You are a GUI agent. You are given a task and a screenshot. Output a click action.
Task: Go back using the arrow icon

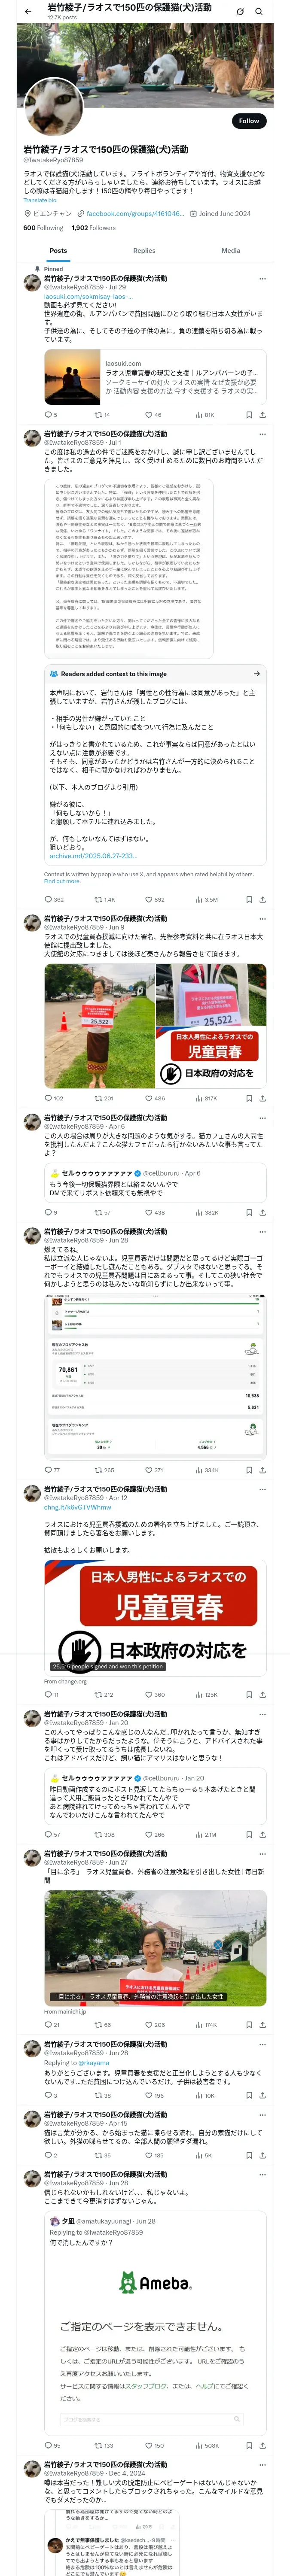[28, 12]
